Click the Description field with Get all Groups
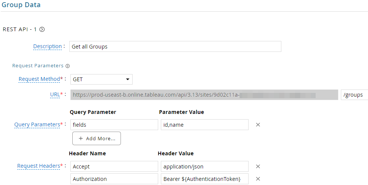Viewport: 368px width, 185px height. pos(175,47)
